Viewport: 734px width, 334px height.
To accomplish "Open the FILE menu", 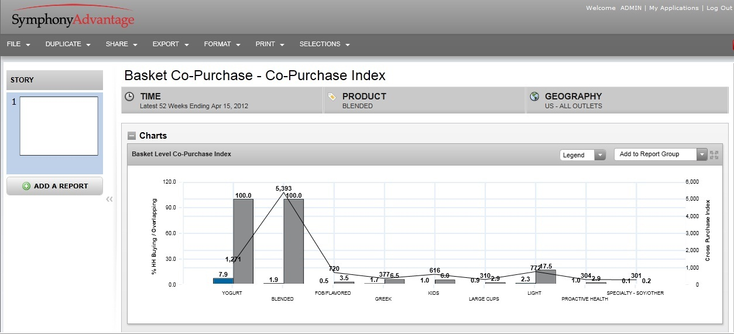I will (x=19, y=44).
